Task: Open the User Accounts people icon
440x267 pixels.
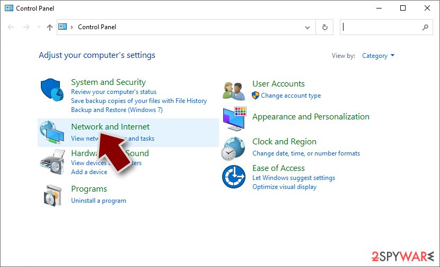Action: (234, 91)
